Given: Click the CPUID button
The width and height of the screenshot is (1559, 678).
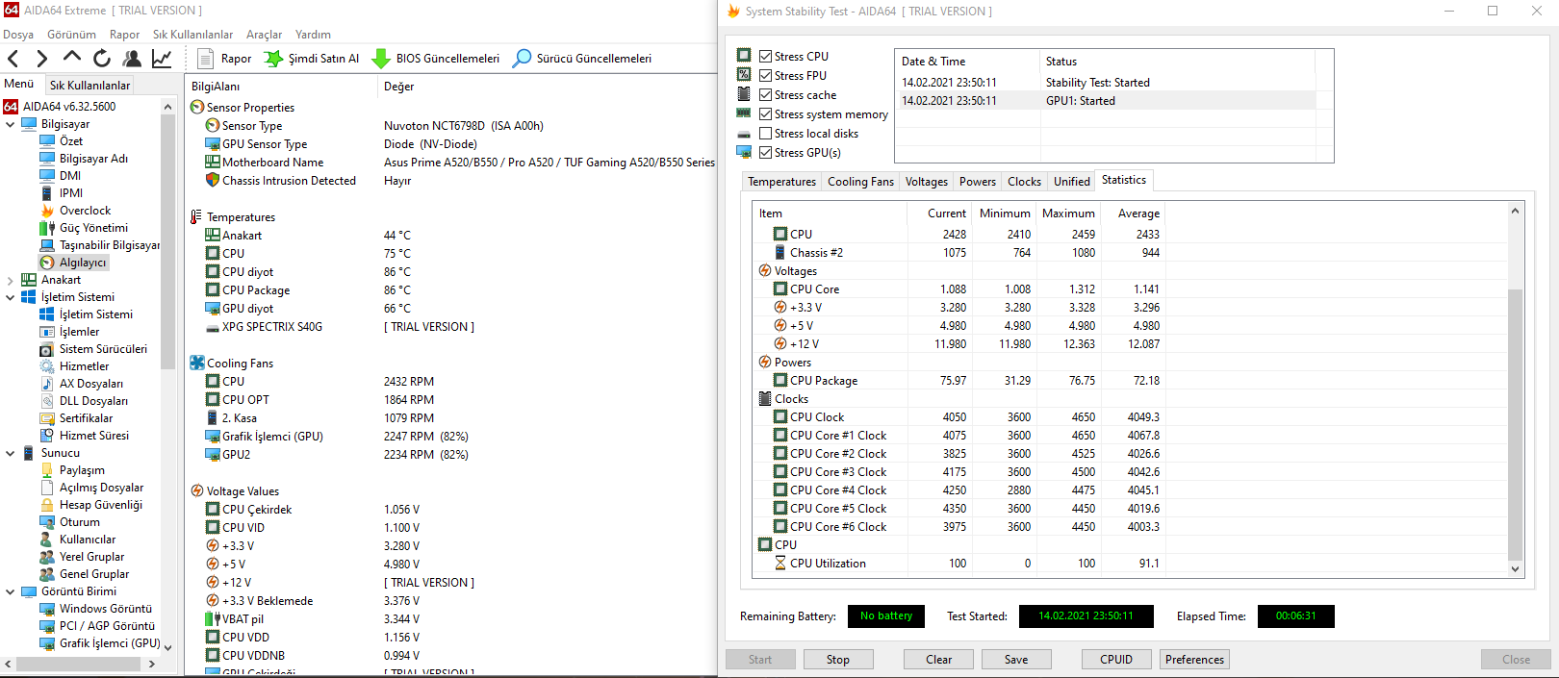Looking at the screenshot, I should tap(1116, 659).
